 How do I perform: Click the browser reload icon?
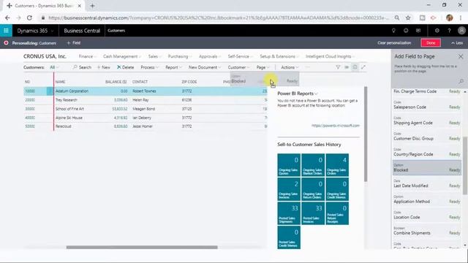pyautogui.click(x=29, y=18)
